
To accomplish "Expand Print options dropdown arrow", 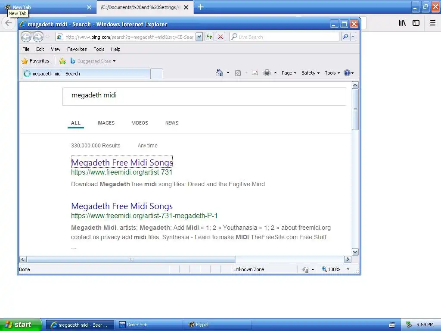I will click(275, 73).
